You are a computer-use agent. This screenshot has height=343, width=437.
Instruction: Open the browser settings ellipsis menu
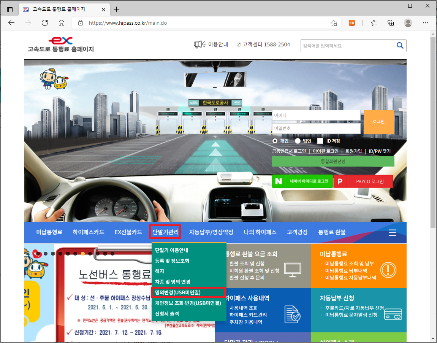(x=426, y=23)
